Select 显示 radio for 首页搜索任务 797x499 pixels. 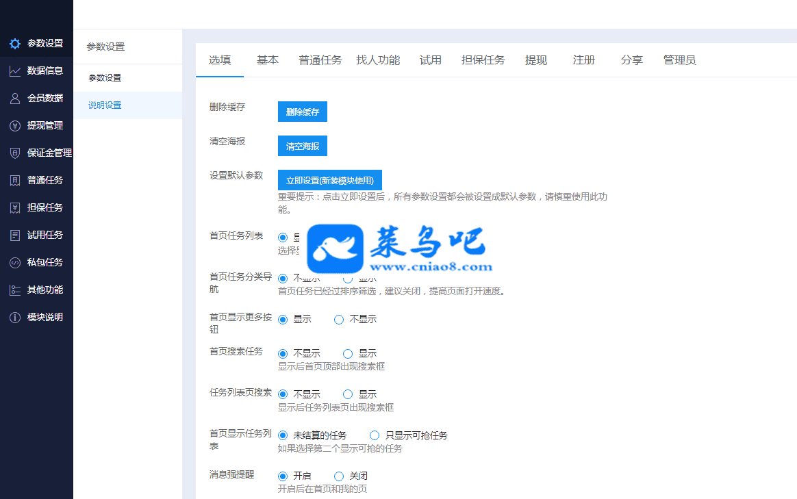point(348,354)
